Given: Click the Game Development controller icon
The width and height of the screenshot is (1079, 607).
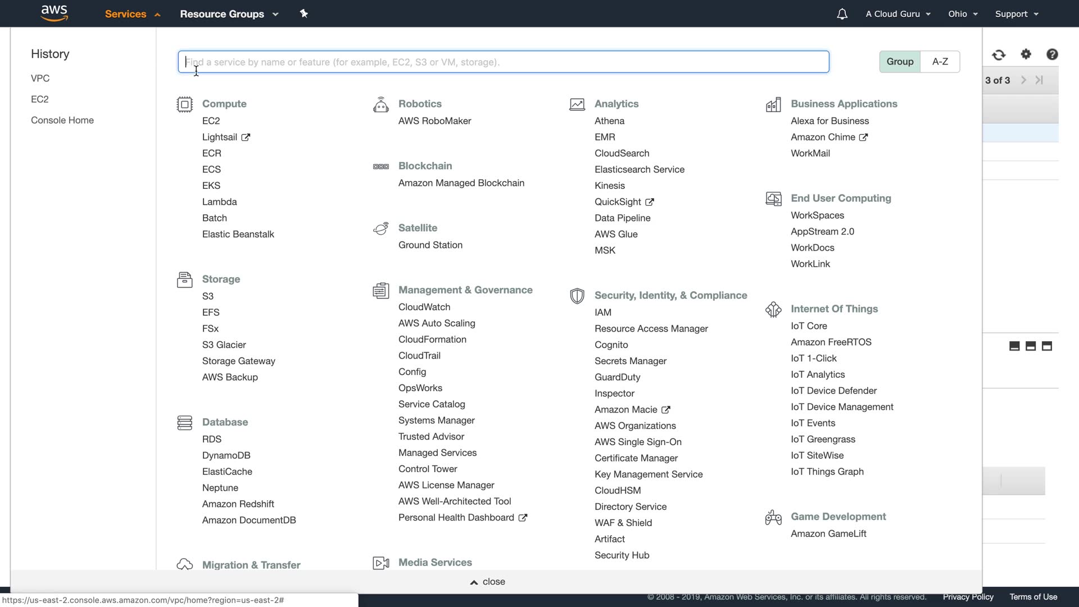Looking at the screenshot, I should pyautogui.click(x=773, y=517).
